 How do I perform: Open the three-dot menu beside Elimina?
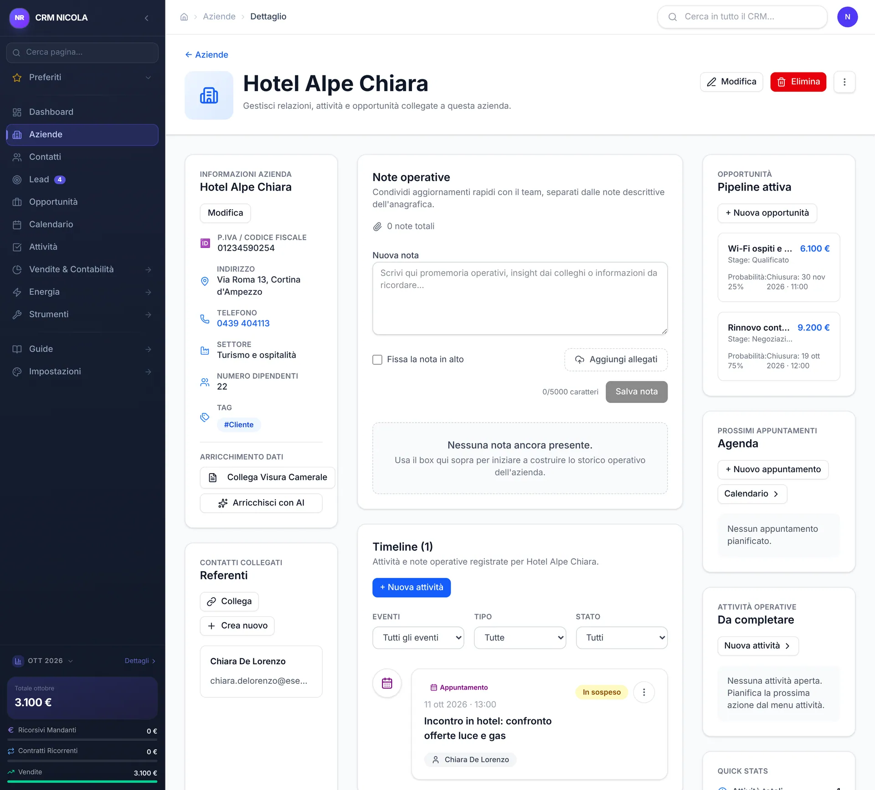[844, 82]
